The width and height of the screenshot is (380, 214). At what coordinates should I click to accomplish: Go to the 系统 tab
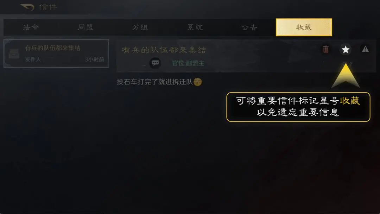click(x=195, y=27)
